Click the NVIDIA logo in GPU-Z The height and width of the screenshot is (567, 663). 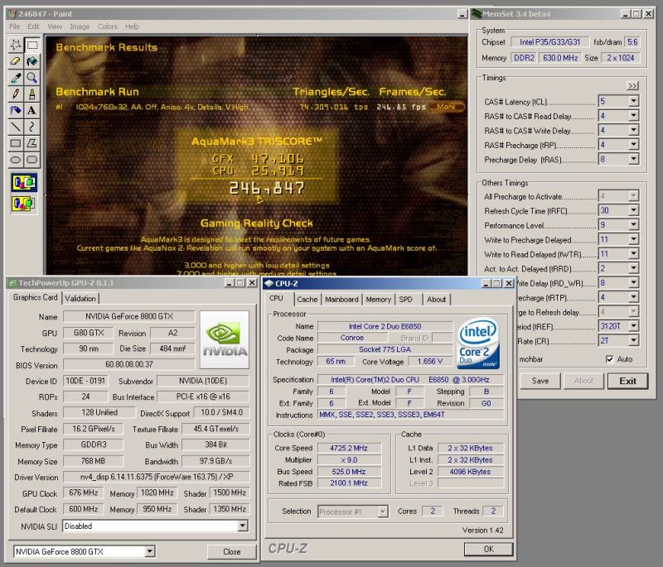[x=224, y=340]
